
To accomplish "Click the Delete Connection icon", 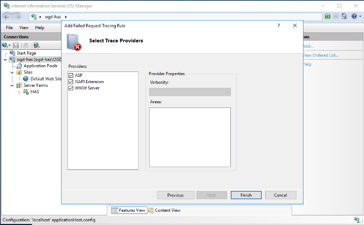I will 37,45.
